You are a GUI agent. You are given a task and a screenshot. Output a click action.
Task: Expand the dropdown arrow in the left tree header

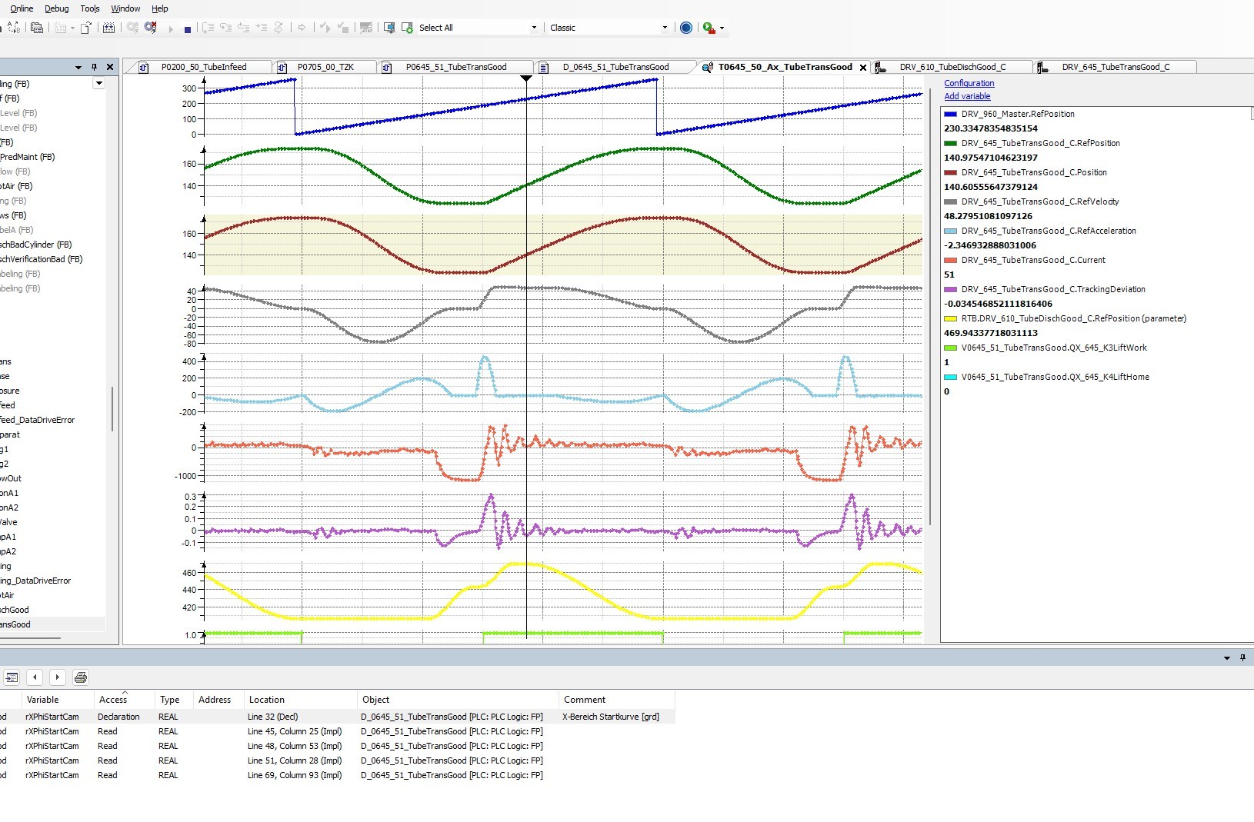(98, 83)
